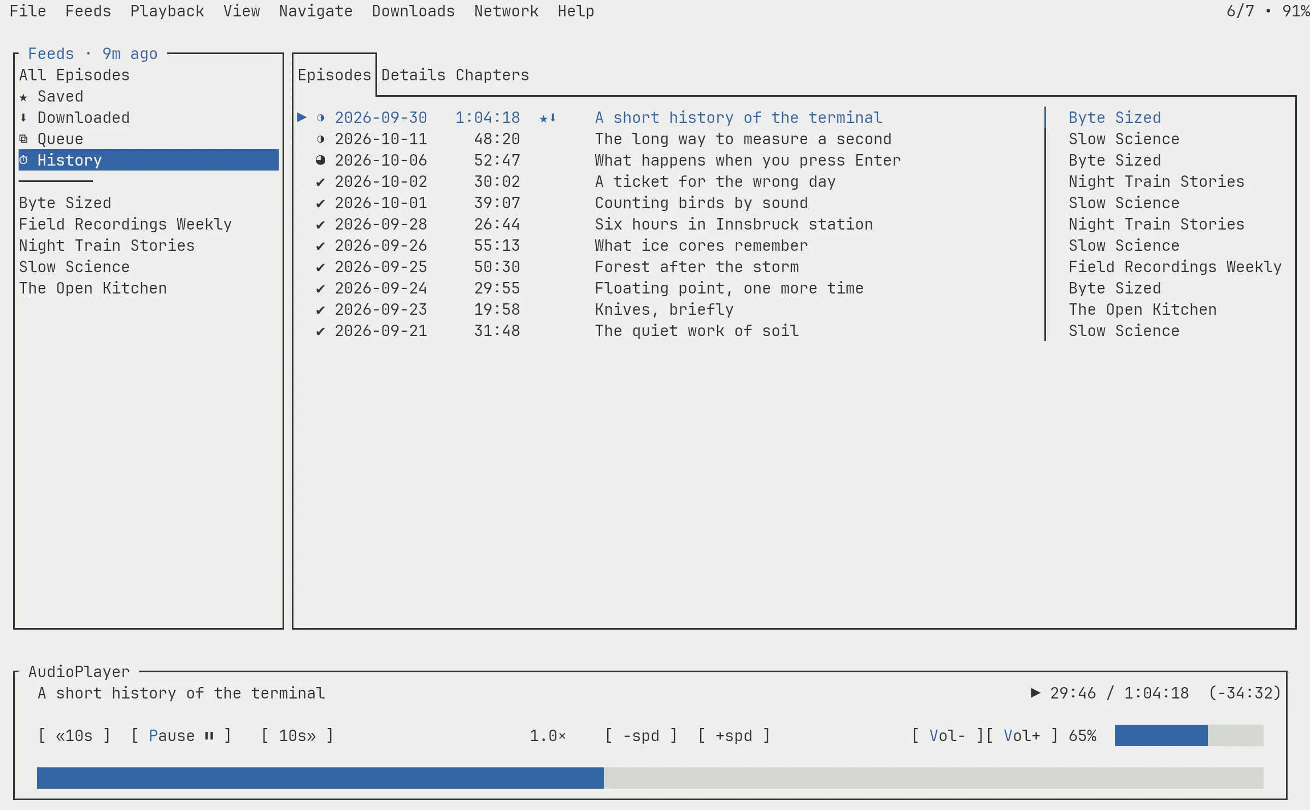Click the checkmark for What ice cores remember
1310x810 pixels.
(321, 246)
